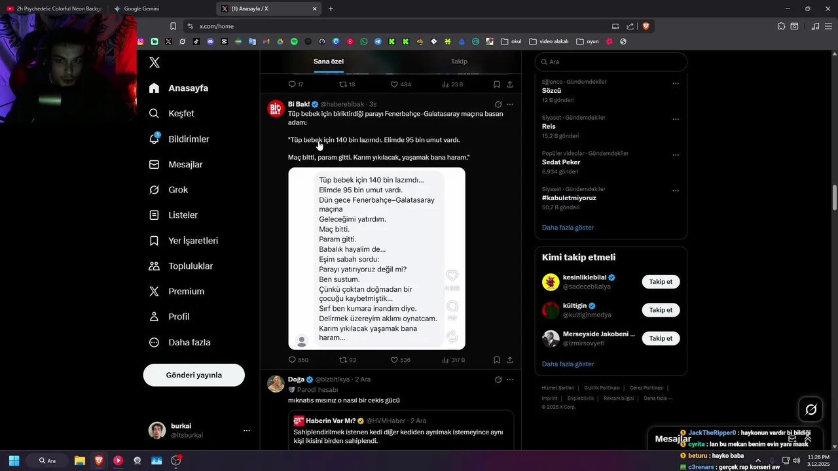The image size is (838, 471).
Task: Click Gönderi yayınla button
Action: 194,375
